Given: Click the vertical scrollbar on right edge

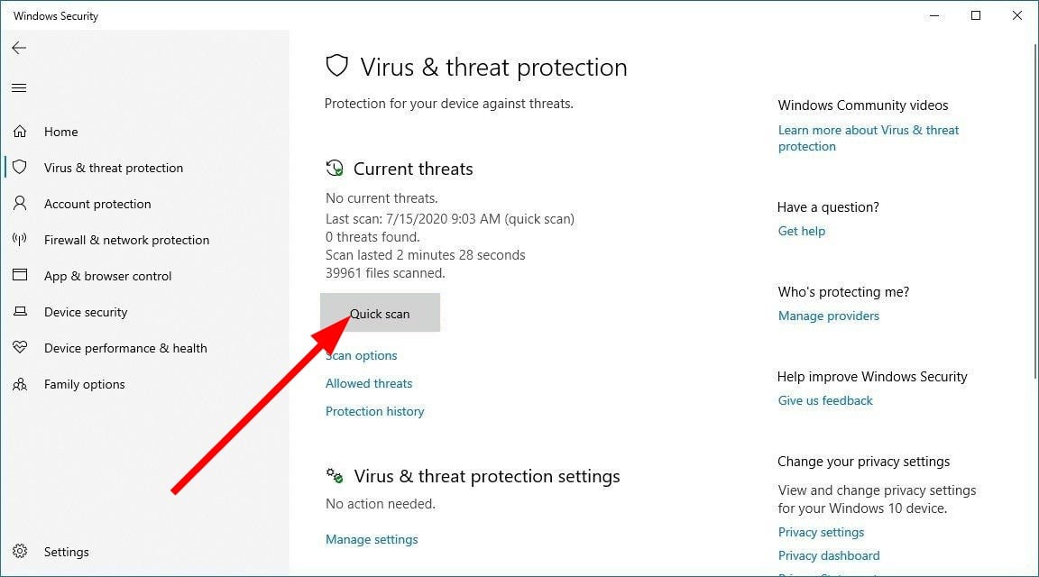Looking at the screenshot, I should [1035, 212].
